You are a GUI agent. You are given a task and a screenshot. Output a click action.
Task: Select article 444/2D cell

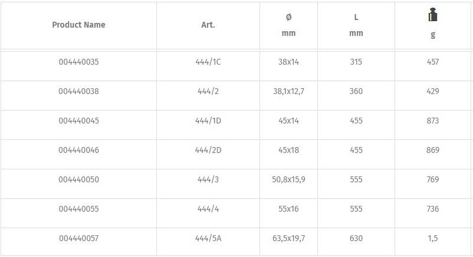[208, 150]
